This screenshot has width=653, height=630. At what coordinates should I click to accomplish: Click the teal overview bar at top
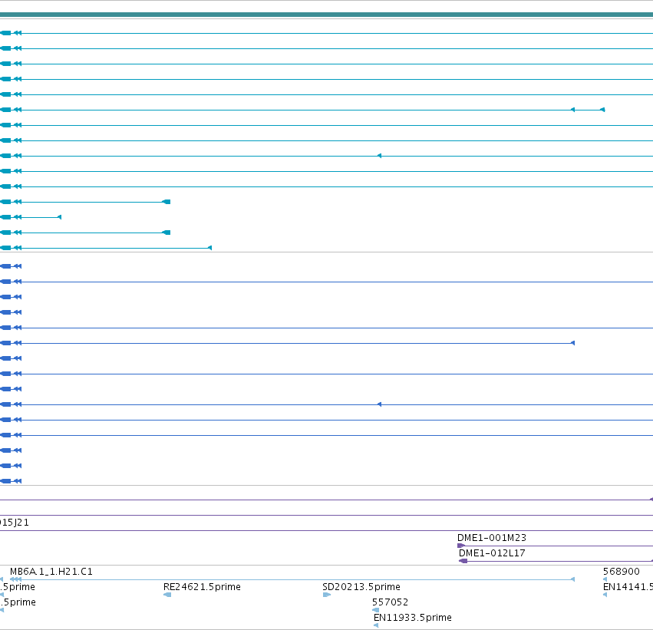tap(327, 15)
